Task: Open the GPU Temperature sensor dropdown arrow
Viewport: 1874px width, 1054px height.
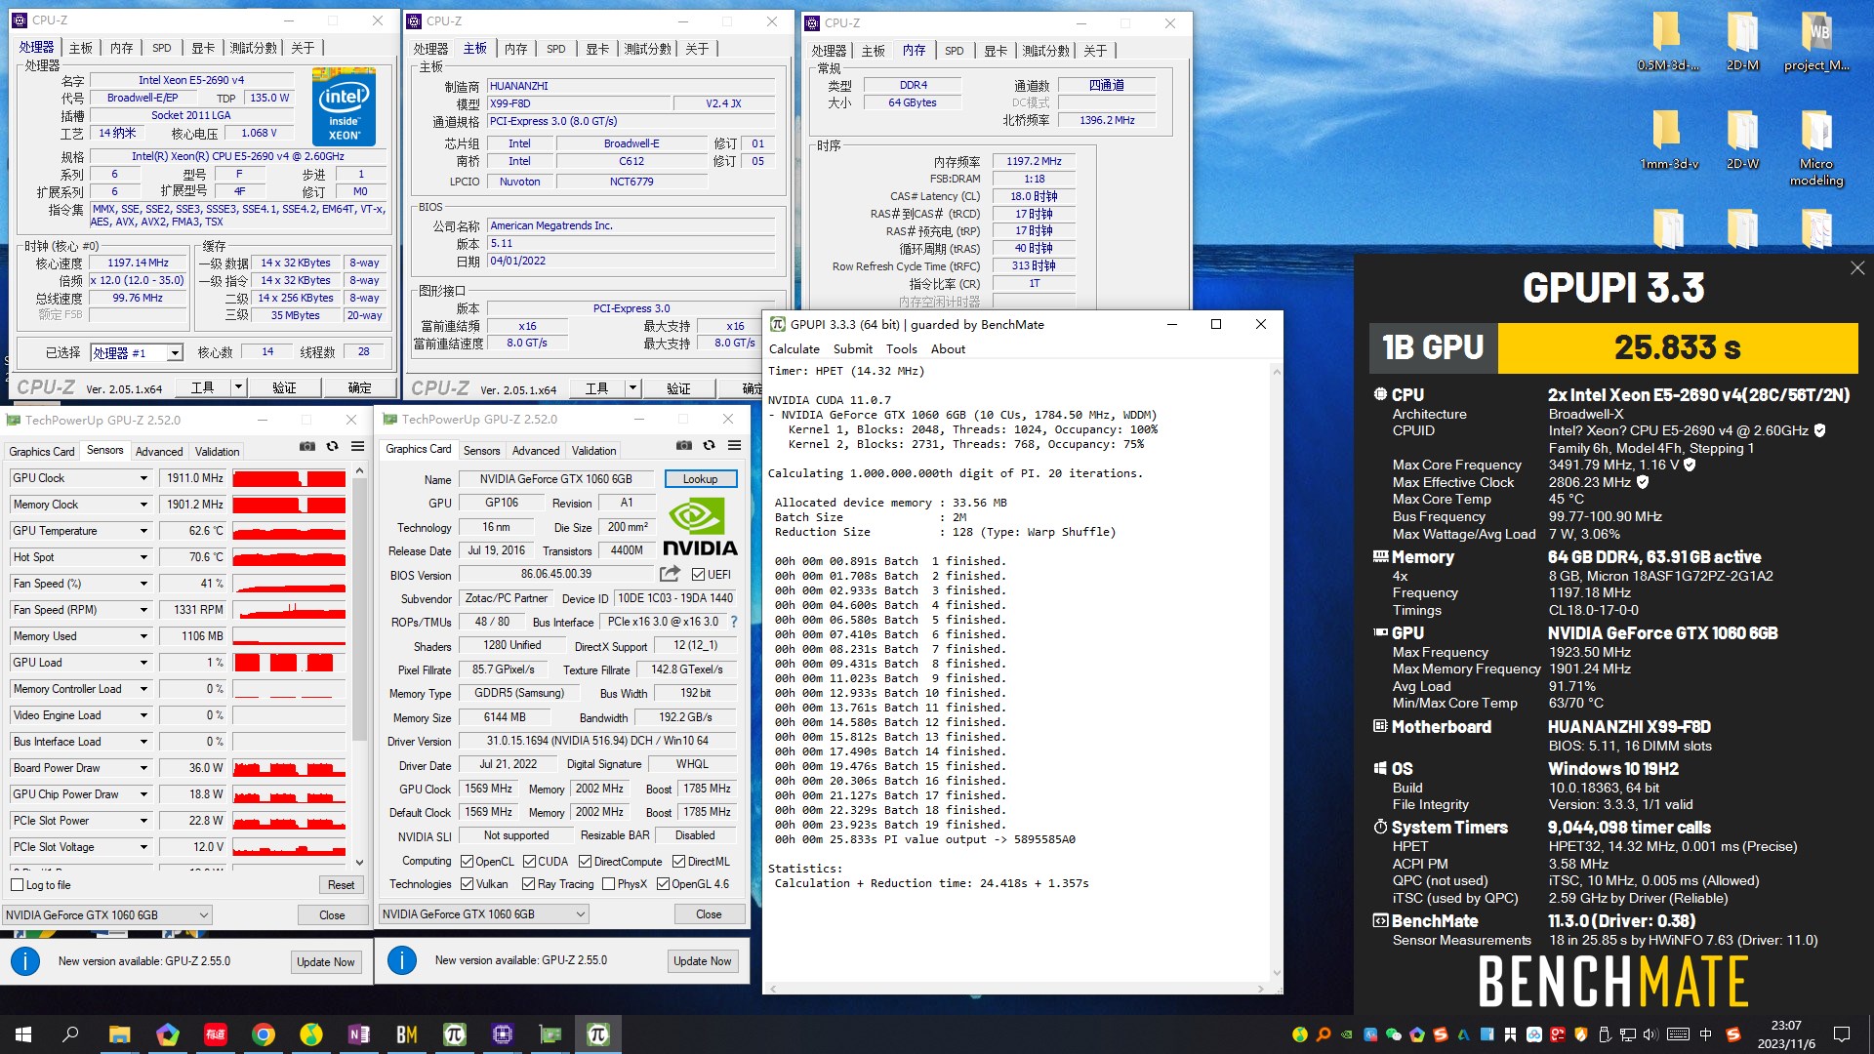Action: pos(143,531)
